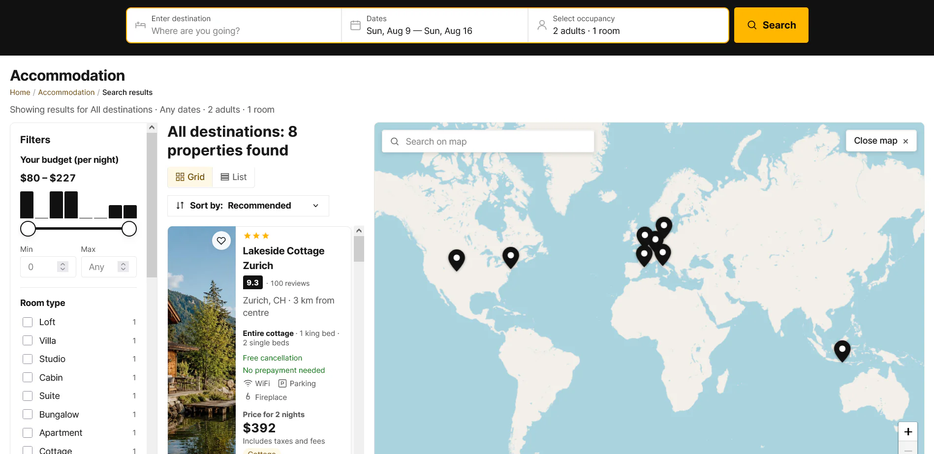Switch to Grid view
The width and height of the screenshot is (934, 454).
(190, 177)
